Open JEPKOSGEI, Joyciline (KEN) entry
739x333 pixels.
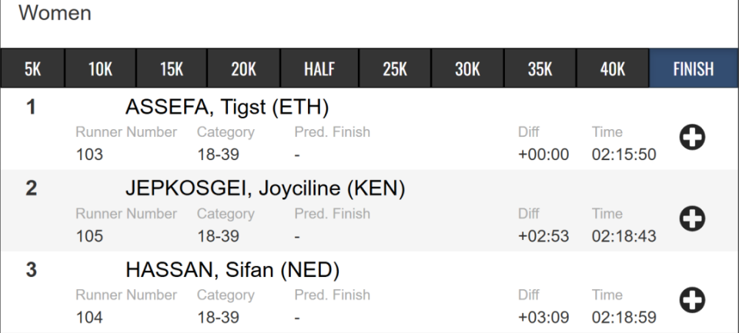tap(266, 189)
